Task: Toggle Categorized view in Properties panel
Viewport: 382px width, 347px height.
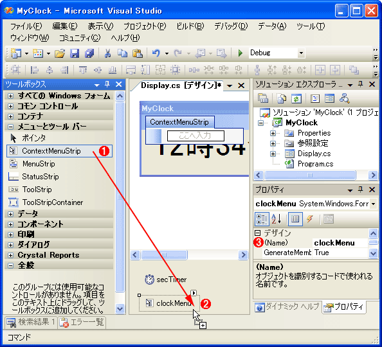Action: click(262, 218)
